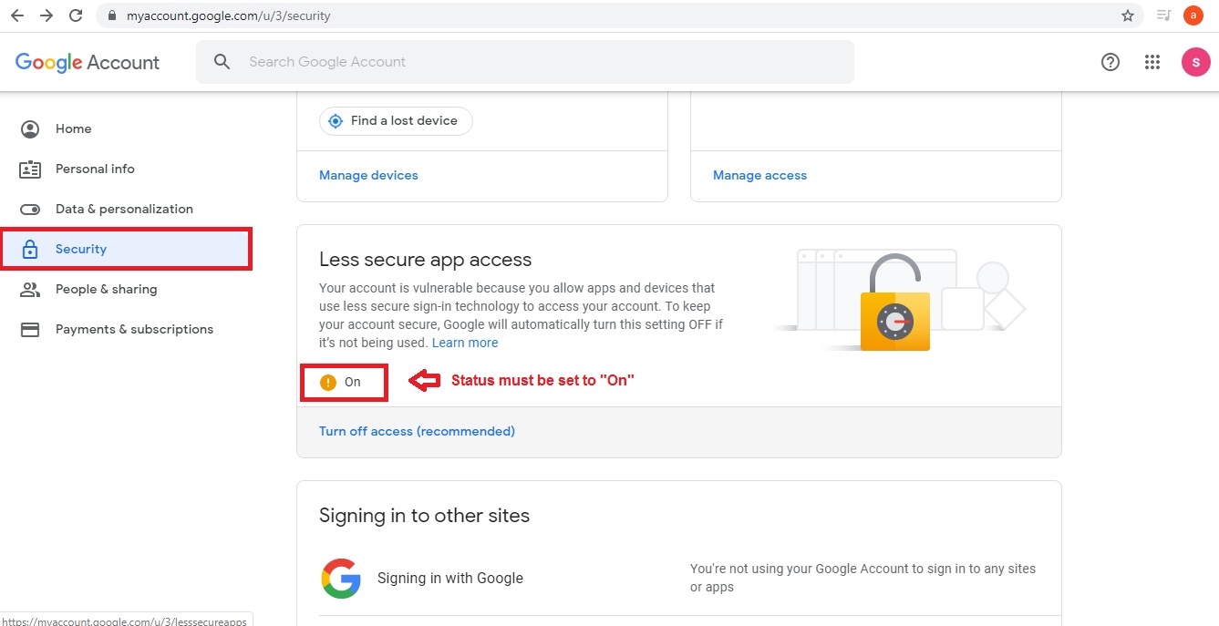Click the Google Account logo

[88, 62]
